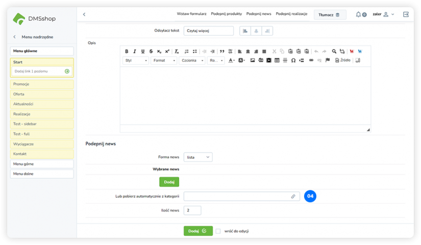
Task: Insert an image in the editor
Action: point(252,61)
